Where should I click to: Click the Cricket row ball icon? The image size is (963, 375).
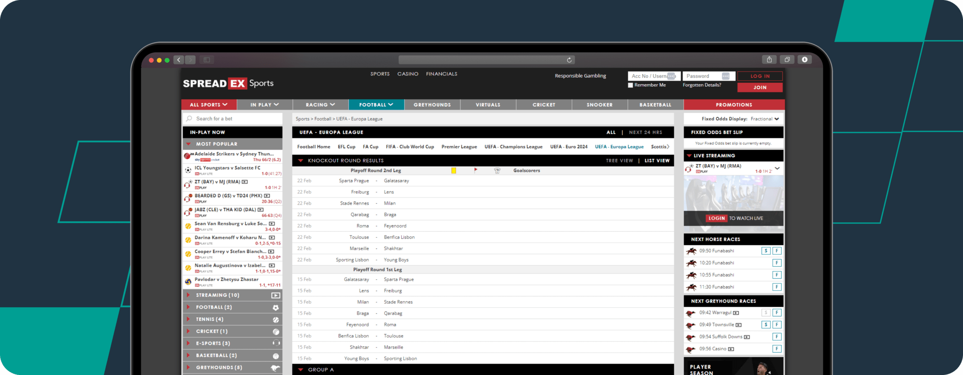(x=276, y=332)
